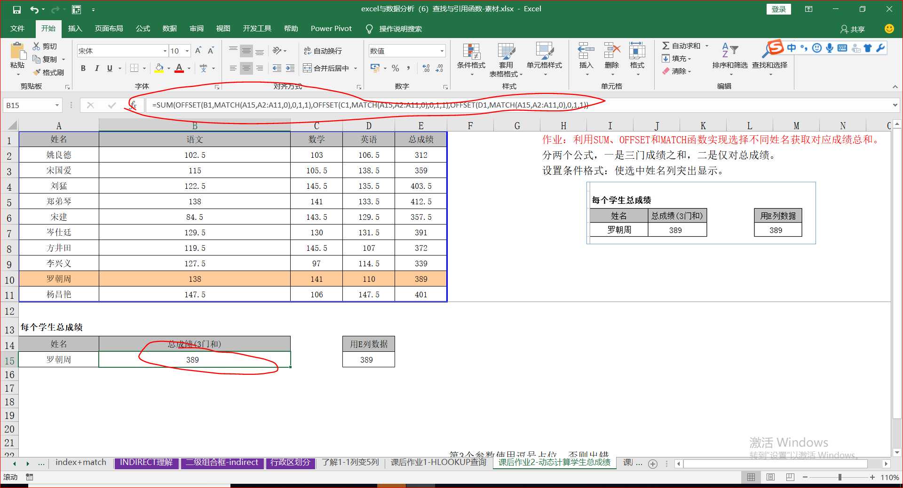Toggle center horizontal alignment
The height and width of the screenshot is (488, 903).
[246, 68]
